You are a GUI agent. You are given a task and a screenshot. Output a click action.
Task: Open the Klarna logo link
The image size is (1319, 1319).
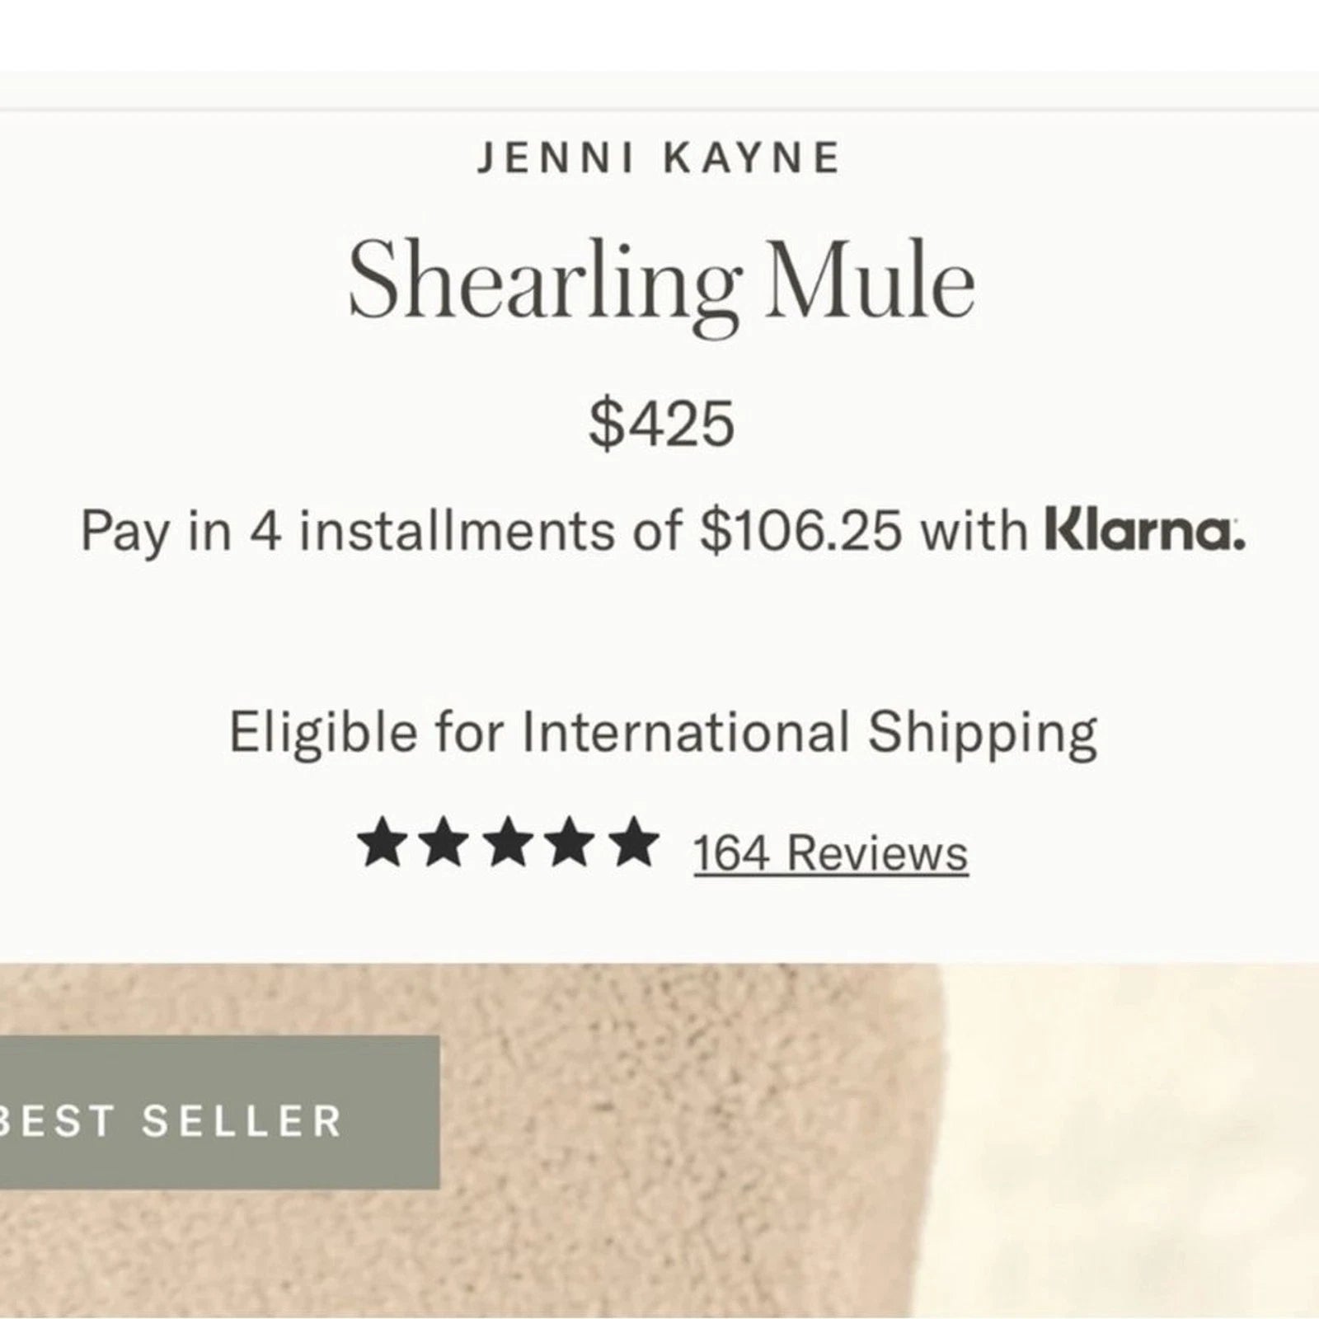click(x=1144, y=530)
